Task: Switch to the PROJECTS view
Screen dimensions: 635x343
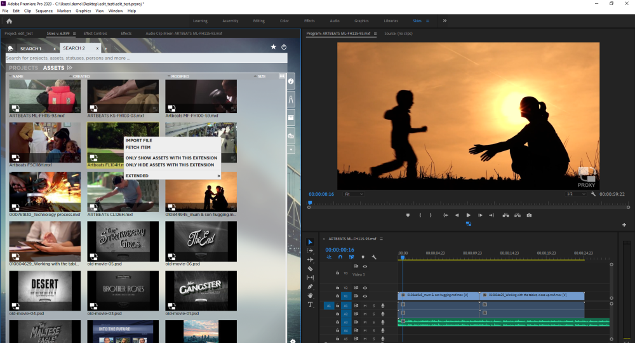Action: click(x=23, y=68)
